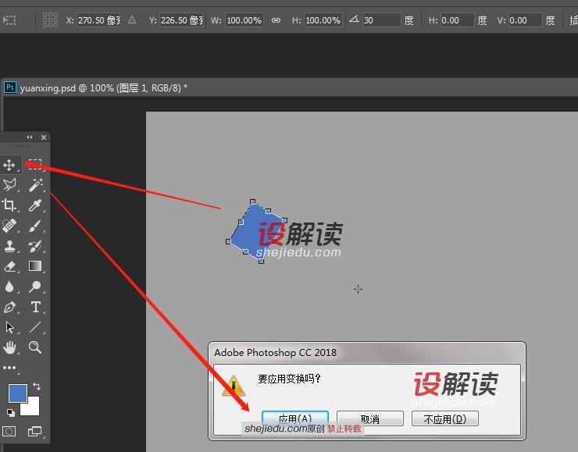
Task: Close the tools panel
Action: click(44, 137)
